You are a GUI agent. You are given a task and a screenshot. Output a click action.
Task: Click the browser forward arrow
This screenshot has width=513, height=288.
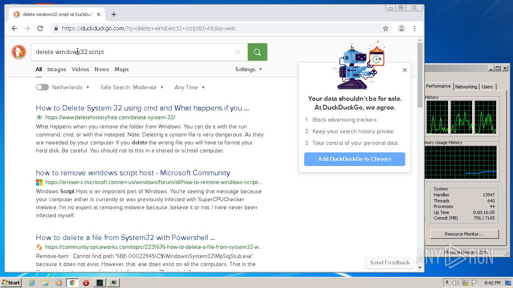[x=27, y=28]
